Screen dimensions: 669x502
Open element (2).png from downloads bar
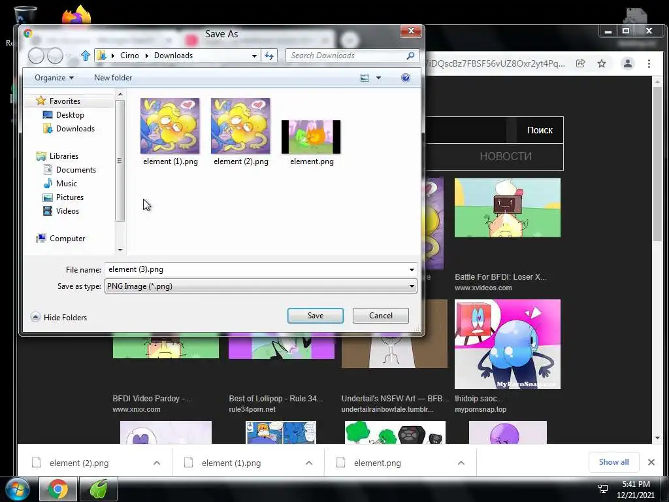pyautogui.click(x=79, y=463)
